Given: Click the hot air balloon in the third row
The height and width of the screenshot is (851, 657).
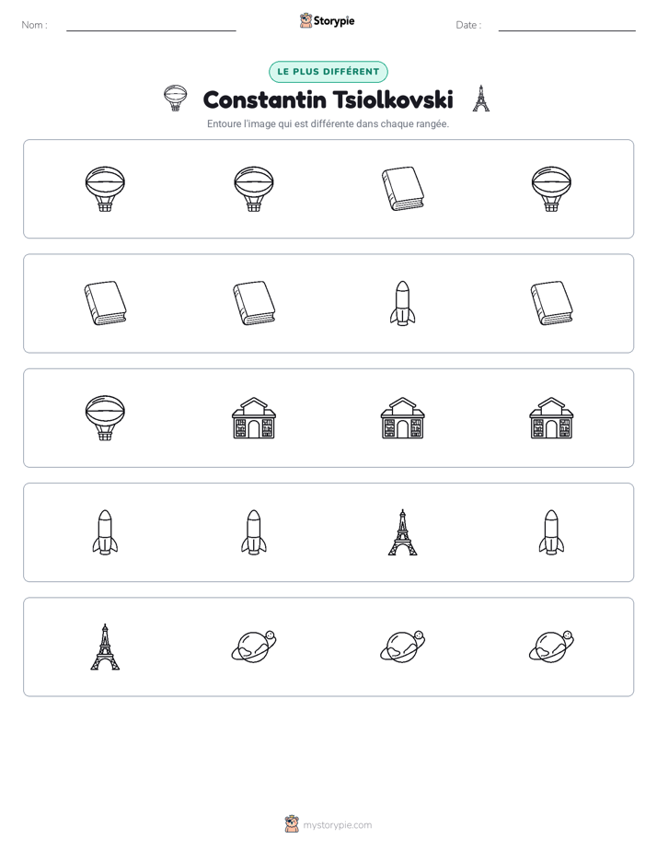Looking at the screenshot, I should pos(105,418).
